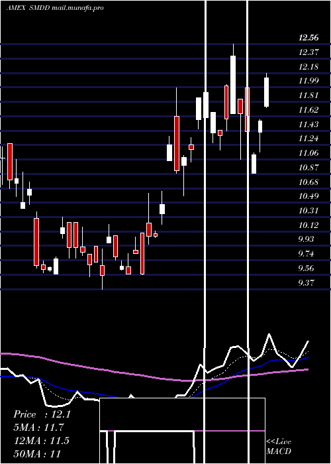Click the 11.24 price axis label
This screenshot has height=464, width=331.
(309, 139)
